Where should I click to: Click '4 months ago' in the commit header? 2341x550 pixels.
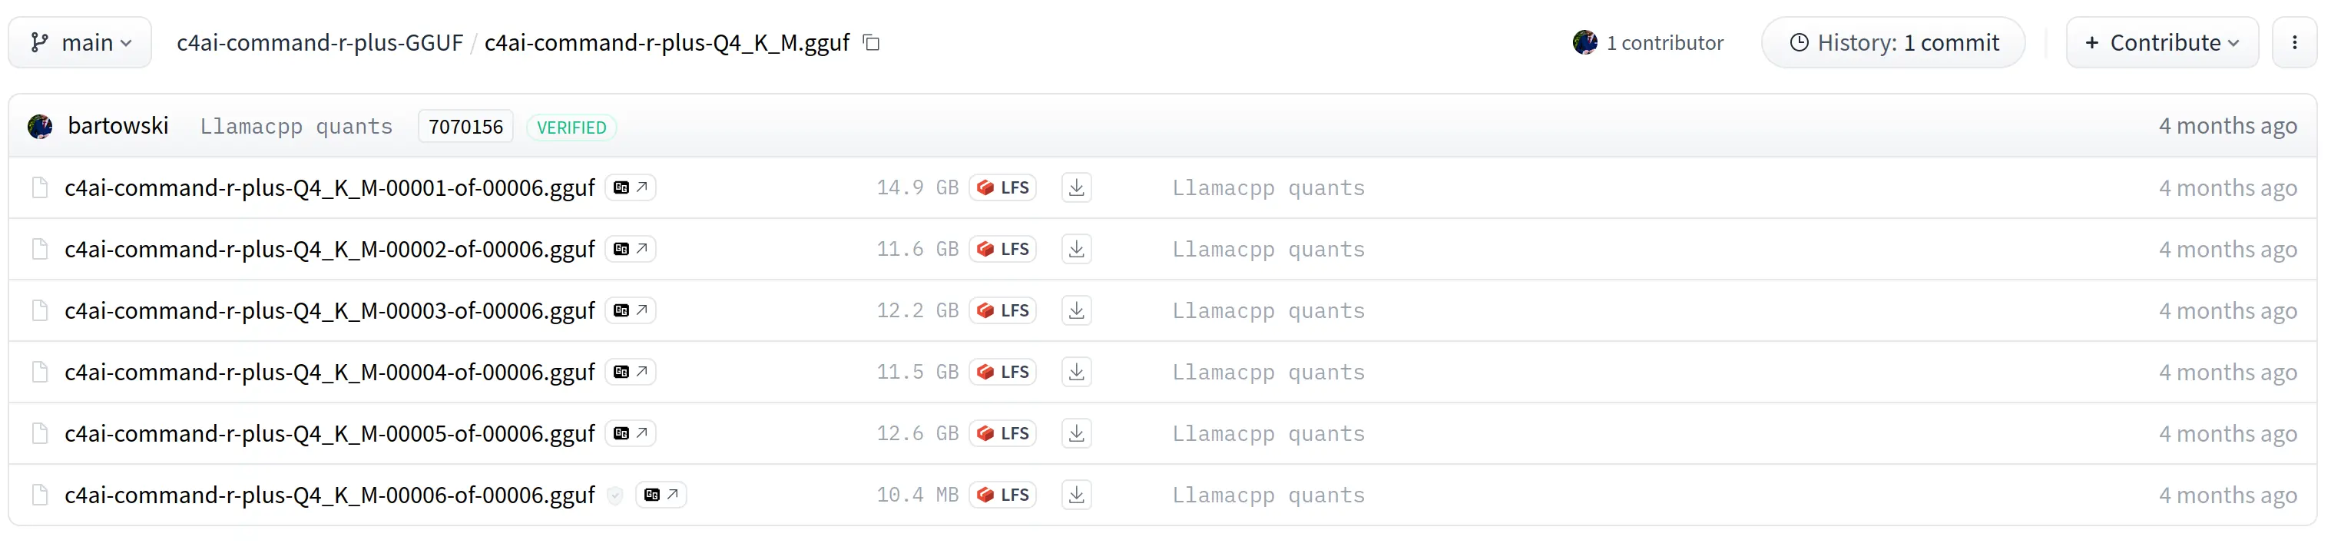(x=2228, y=125)
